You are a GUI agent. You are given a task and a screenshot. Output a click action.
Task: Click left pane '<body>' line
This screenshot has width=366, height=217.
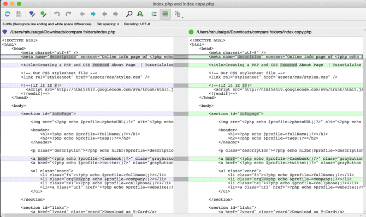pos(19,106)
